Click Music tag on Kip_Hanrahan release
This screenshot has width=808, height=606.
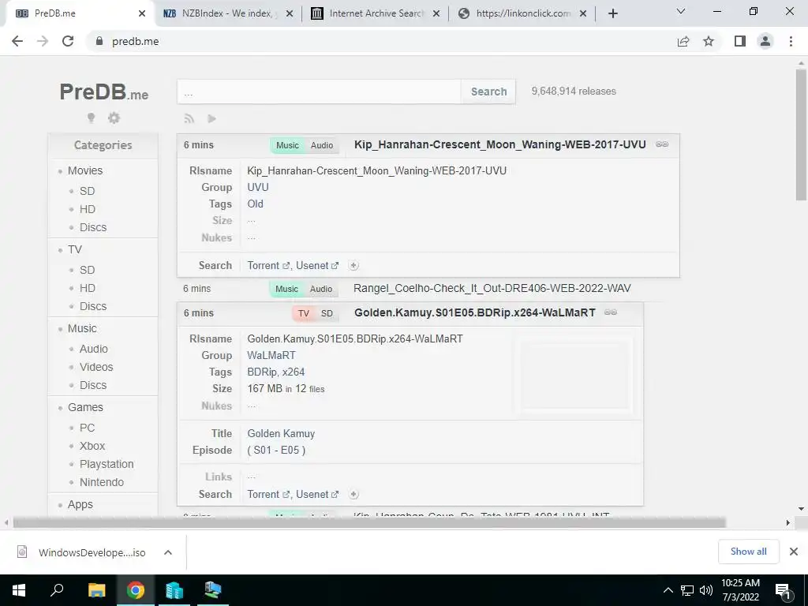tap(287, 145)
